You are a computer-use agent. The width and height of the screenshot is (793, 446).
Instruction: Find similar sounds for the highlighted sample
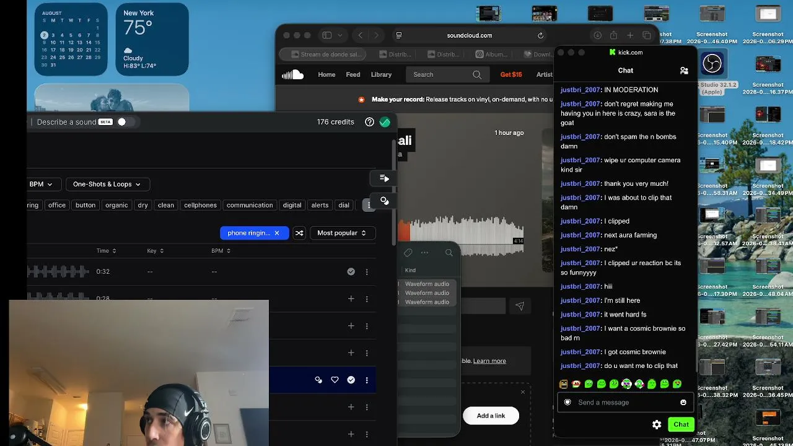318,380
